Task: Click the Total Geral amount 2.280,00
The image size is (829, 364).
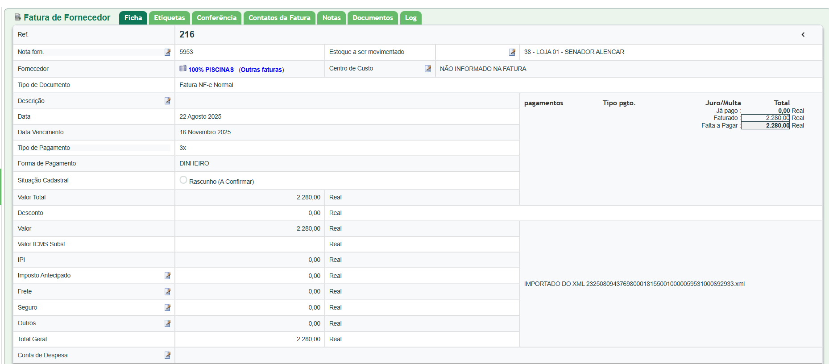Action: [x=308, y=339]
